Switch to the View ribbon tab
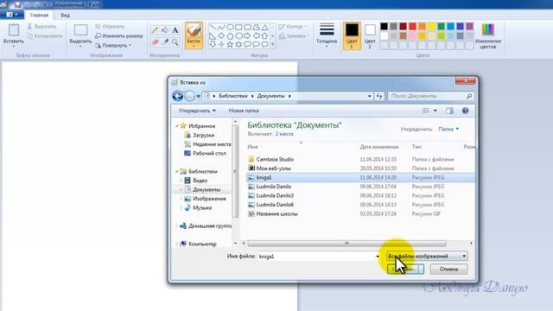Screen dimensions: 553x311 (66, 16)
